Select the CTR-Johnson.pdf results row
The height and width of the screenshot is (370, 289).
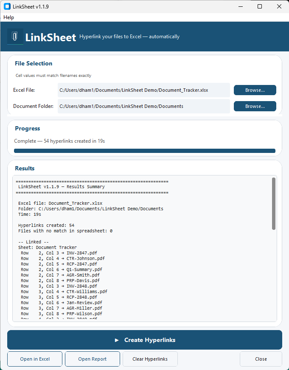click(x=63, y=258)
